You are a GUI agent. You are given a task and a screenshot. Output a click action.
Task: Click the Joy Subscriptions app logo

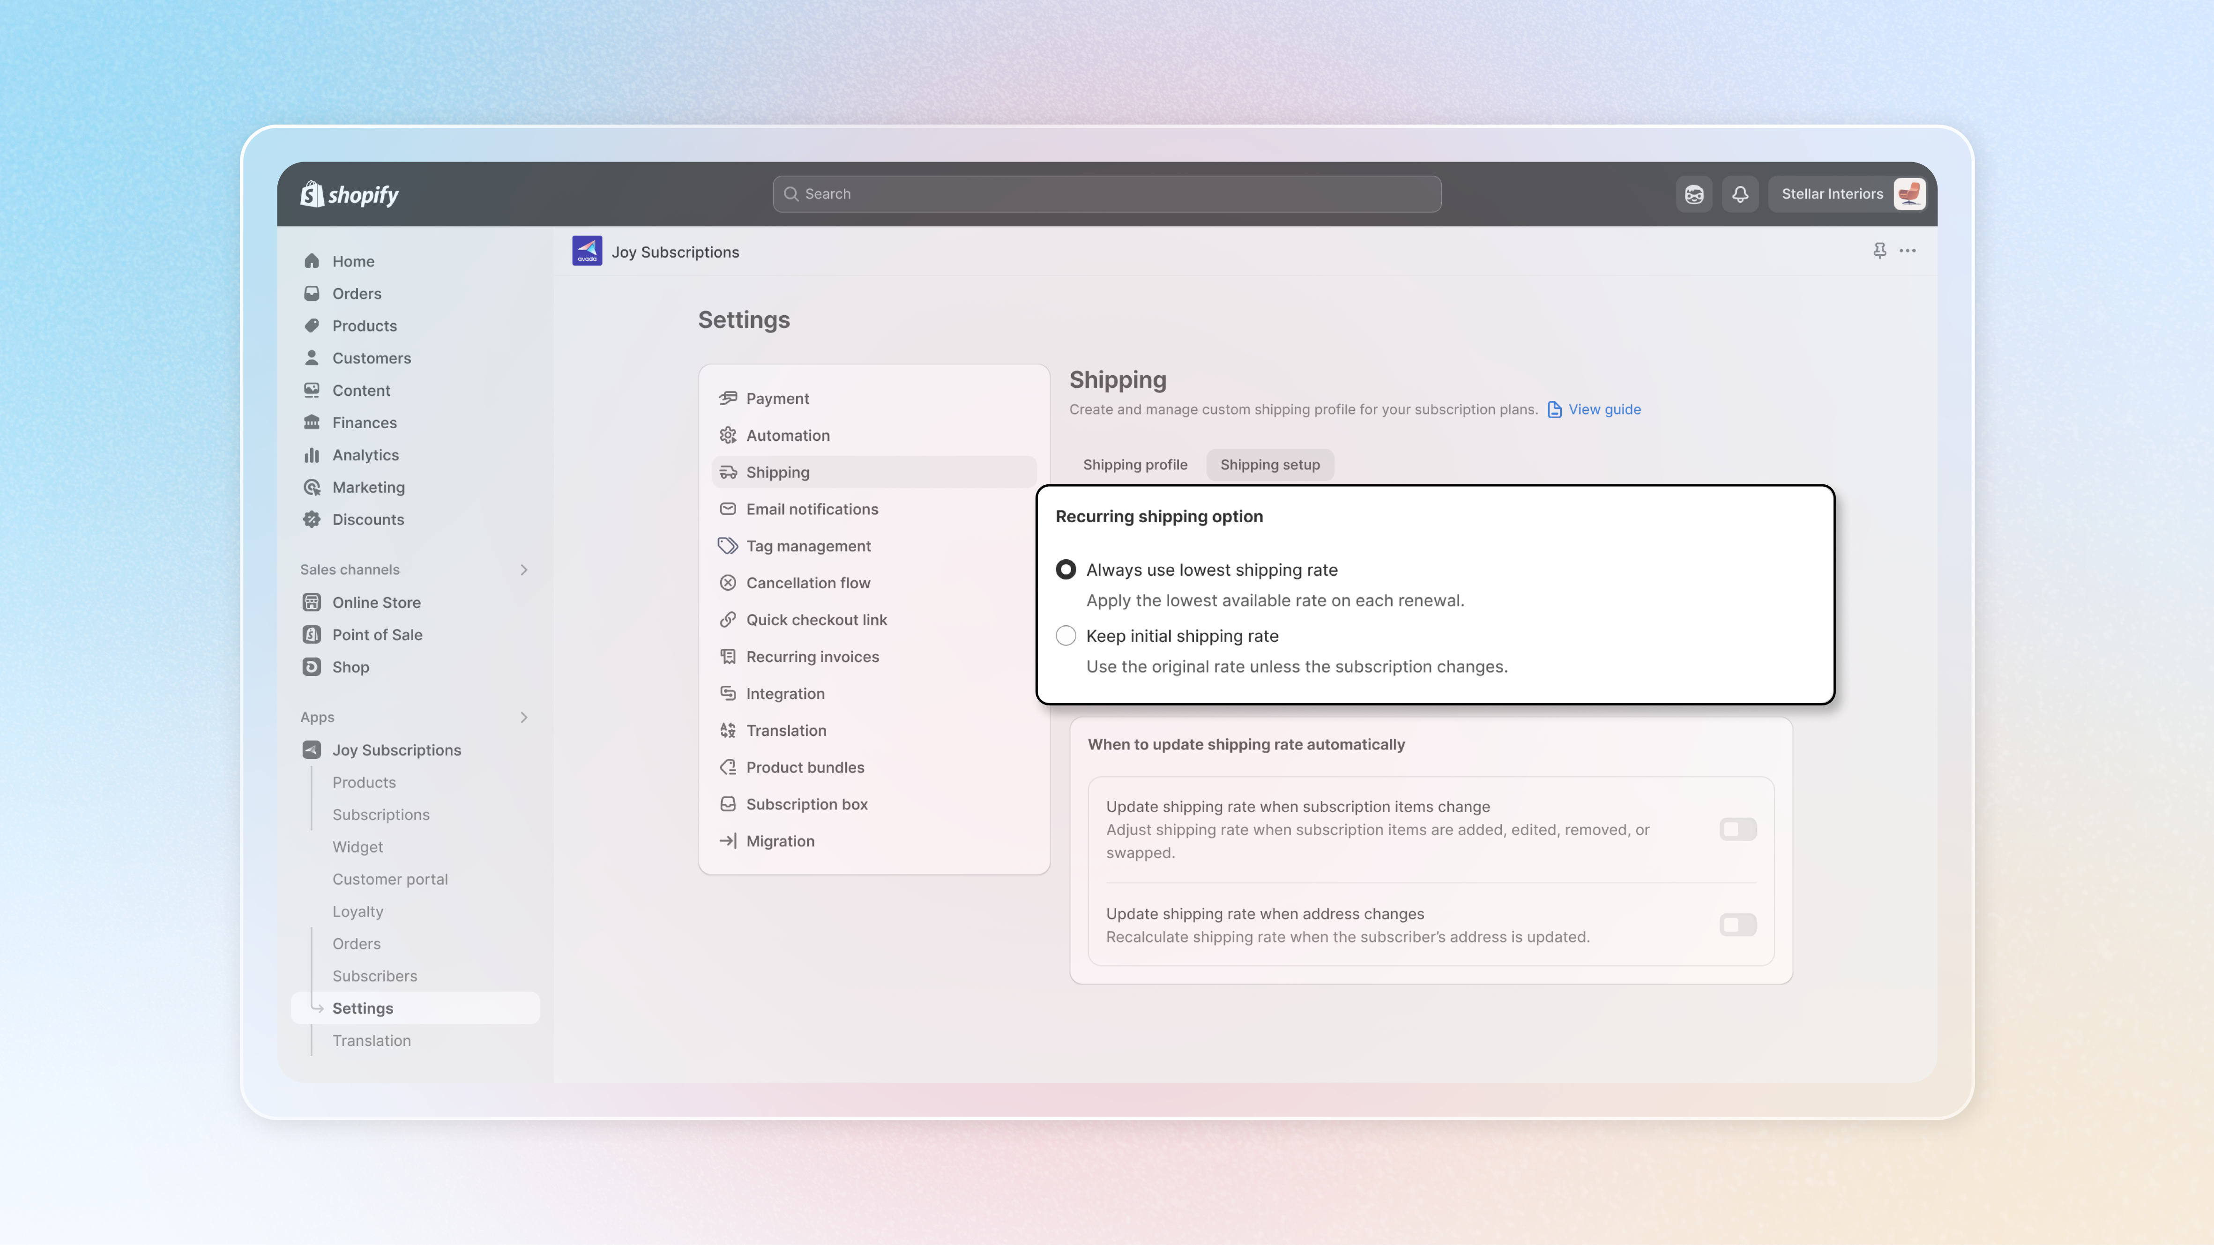pyautogui.click(x=587, y=252)
